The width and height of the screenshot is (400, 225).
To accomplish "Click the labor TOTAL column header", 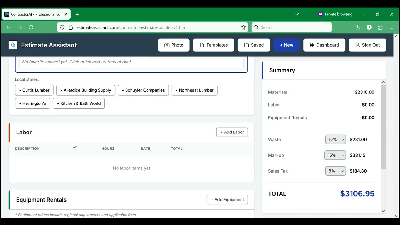I will click(x=177, y=148).
